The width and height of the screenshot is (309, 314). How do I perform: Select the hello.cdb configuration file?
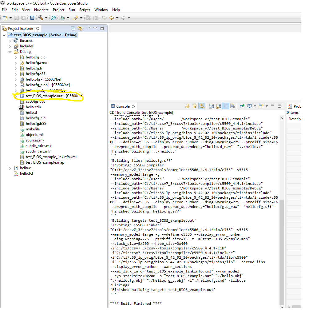coord(33,107)
